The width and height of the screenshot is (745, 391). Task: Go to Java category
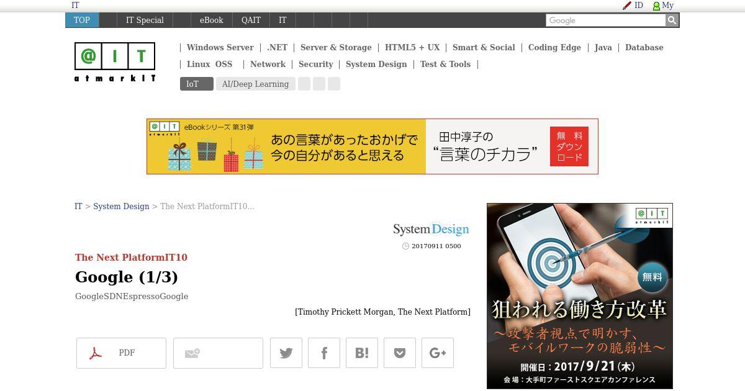tap(603, 47)
